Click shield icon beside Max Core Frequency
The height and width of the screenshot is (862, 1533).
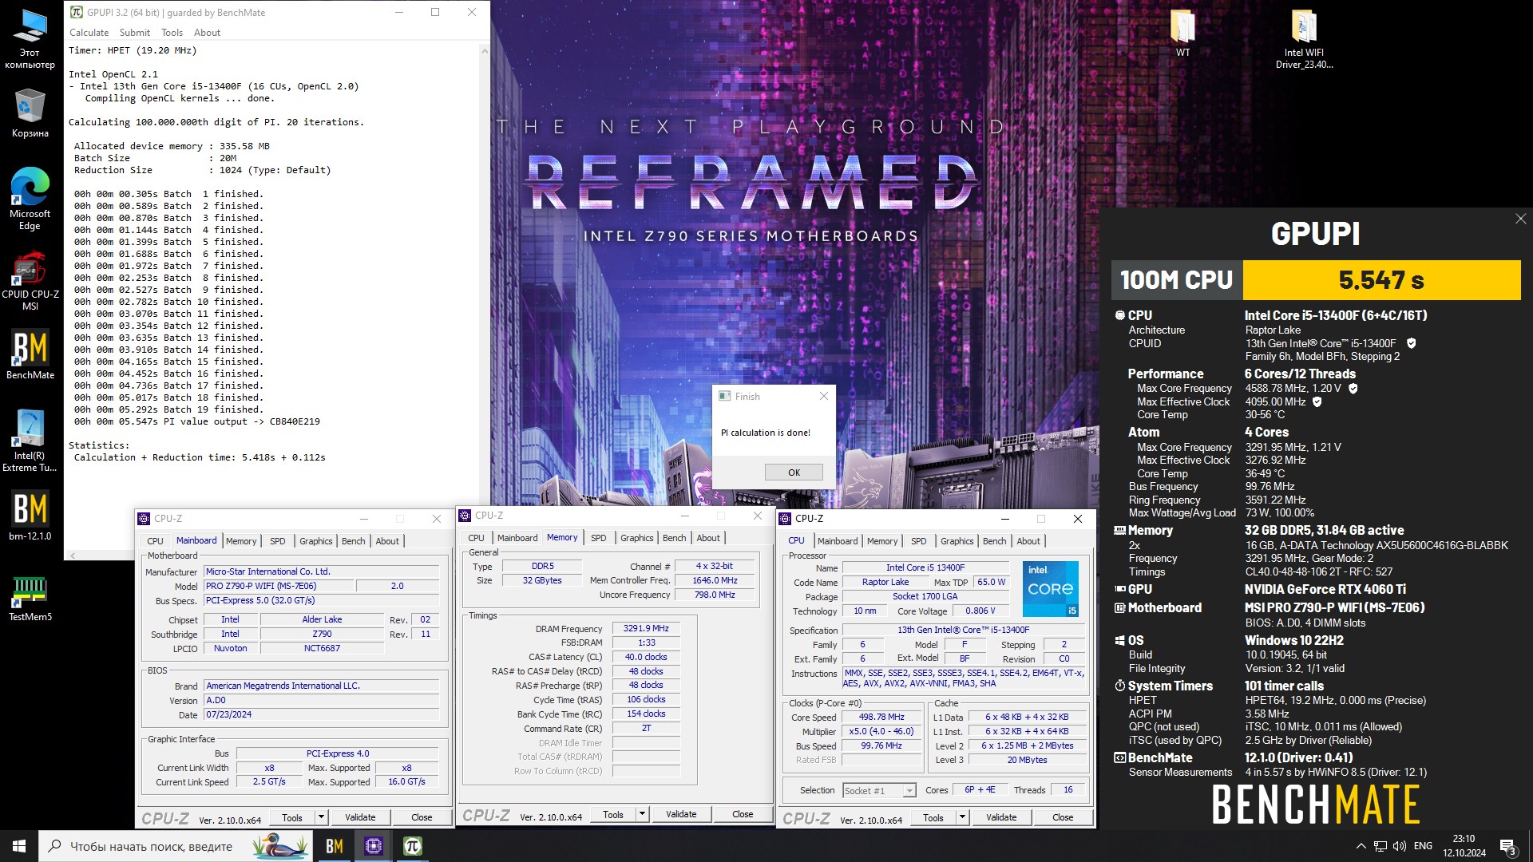click(1353, 389)
